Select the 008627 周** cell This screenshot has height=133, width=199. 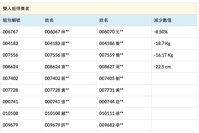click(111, 67)
